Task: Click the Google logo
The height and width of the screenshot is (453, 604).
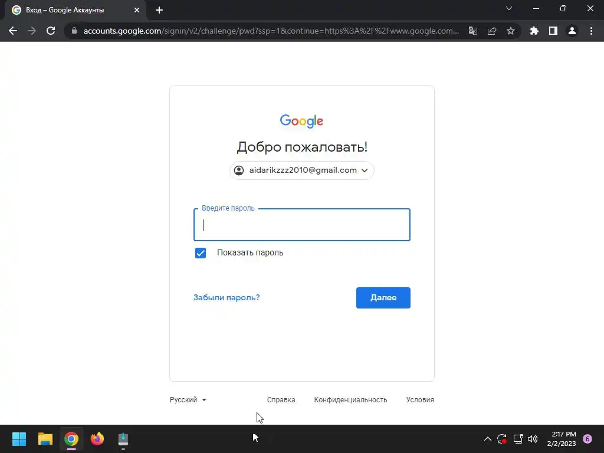Action: point(301,121)
